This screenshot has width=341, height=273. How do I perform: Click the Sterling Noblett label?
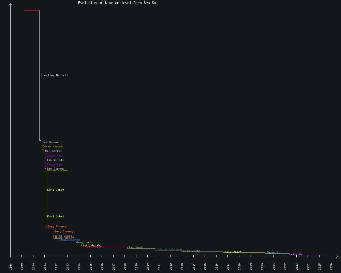(x=54, y=75)
